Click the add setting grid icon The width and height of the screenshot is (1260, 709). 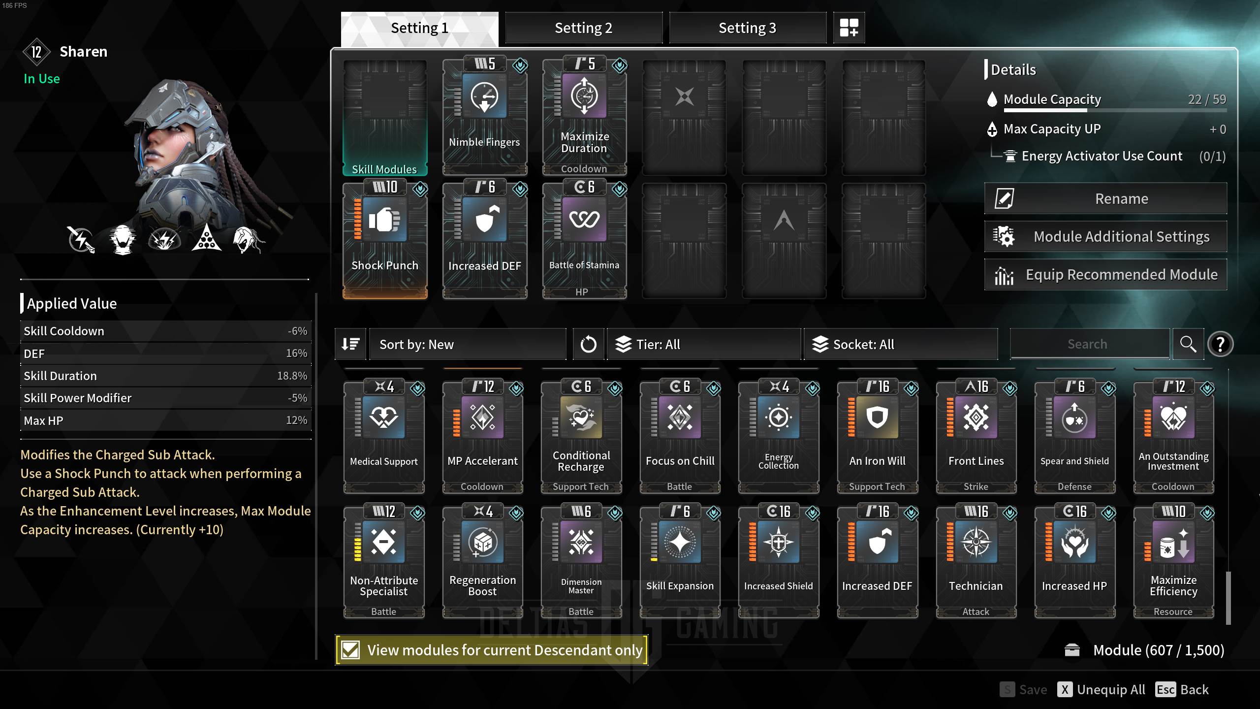pyautogui.click(x=849, y=28)
